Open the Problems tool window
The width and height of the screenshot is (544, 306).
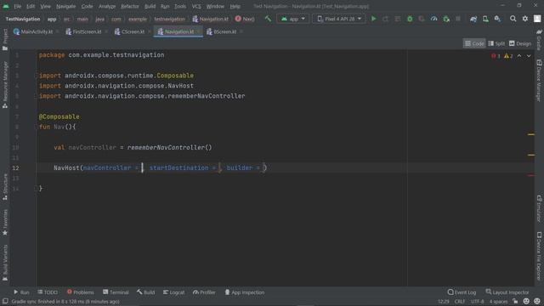[x=80, y=292]
